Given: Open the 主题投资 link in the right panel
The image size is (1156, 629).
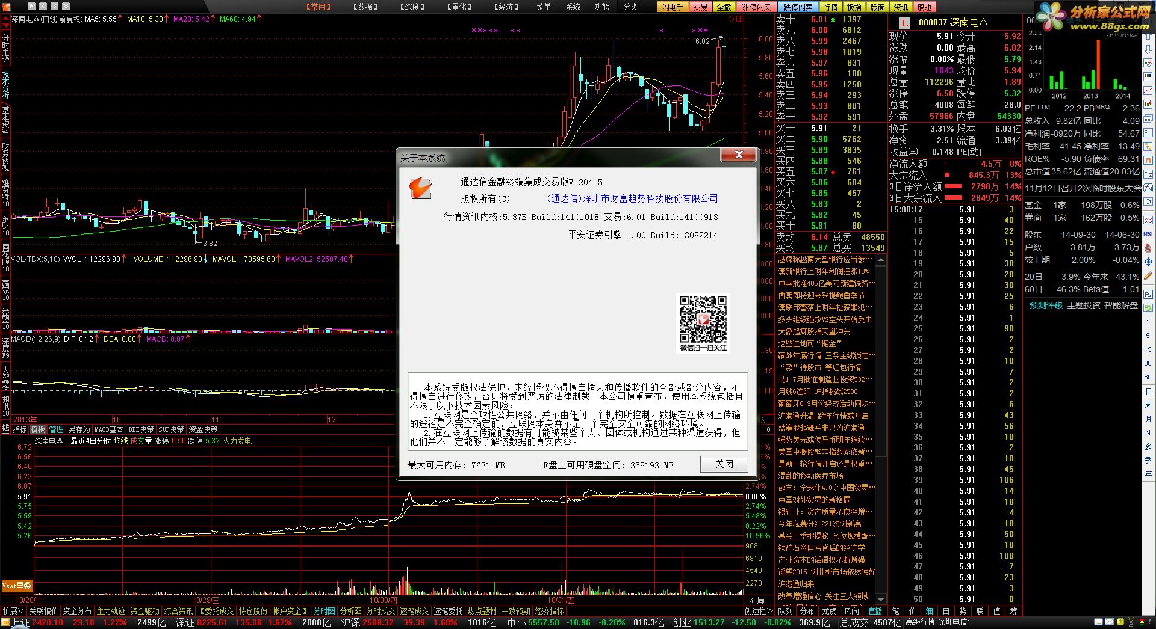Looking at the screenshot, I should pos(1083,305).
